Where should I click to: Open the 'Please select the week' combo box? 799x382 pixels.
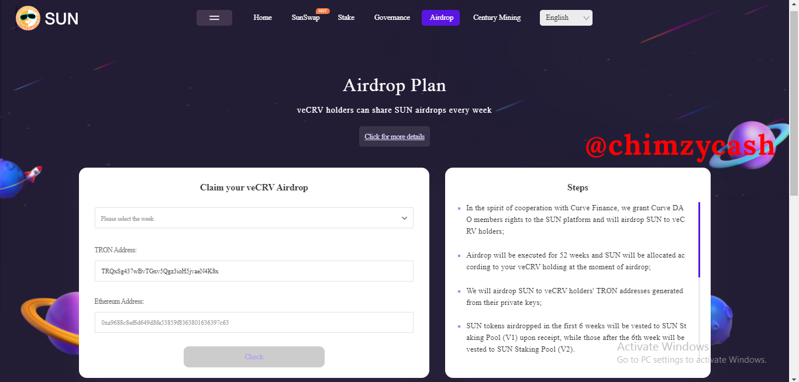[x=254, y=218]
